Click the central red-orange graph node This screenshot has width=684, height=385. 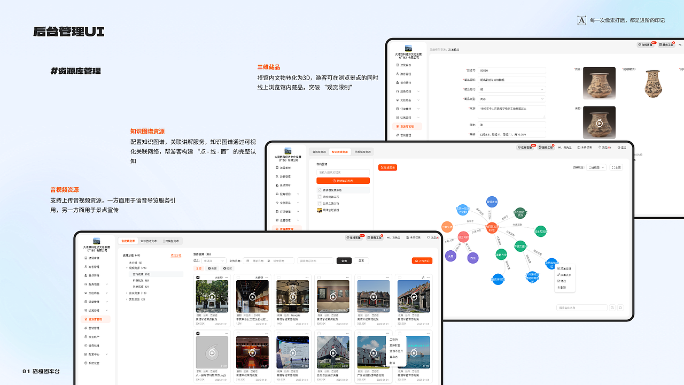492,228
